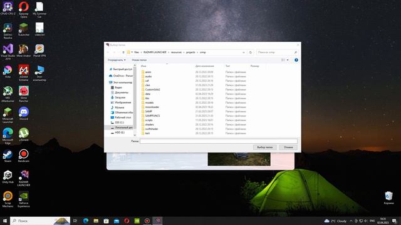This screenshot has height=225, width=401.
Task: Open the Scrap Mechanic desktop shortcut
Action: 8,199
